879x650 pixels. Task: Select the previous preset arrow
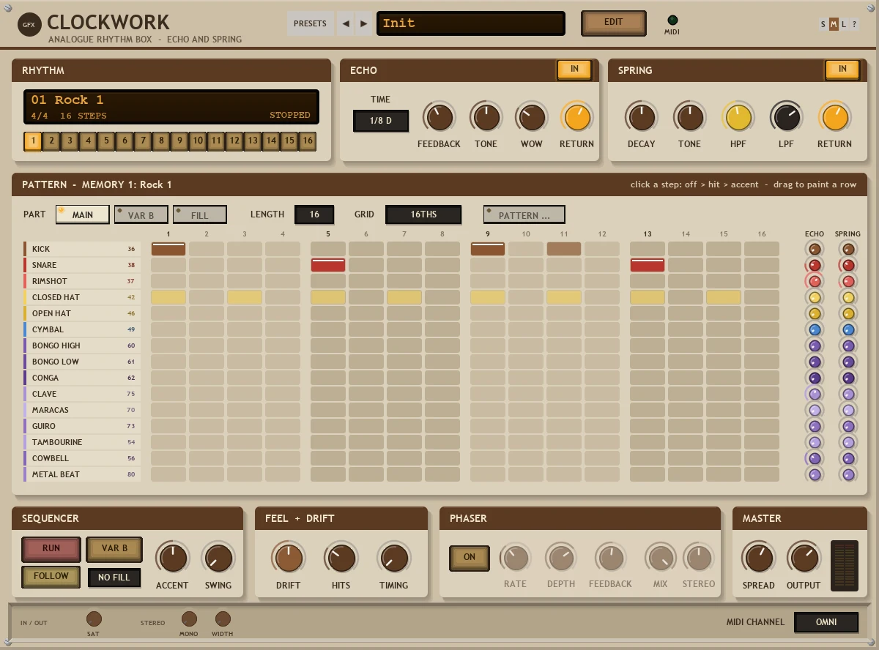point(346,23)
